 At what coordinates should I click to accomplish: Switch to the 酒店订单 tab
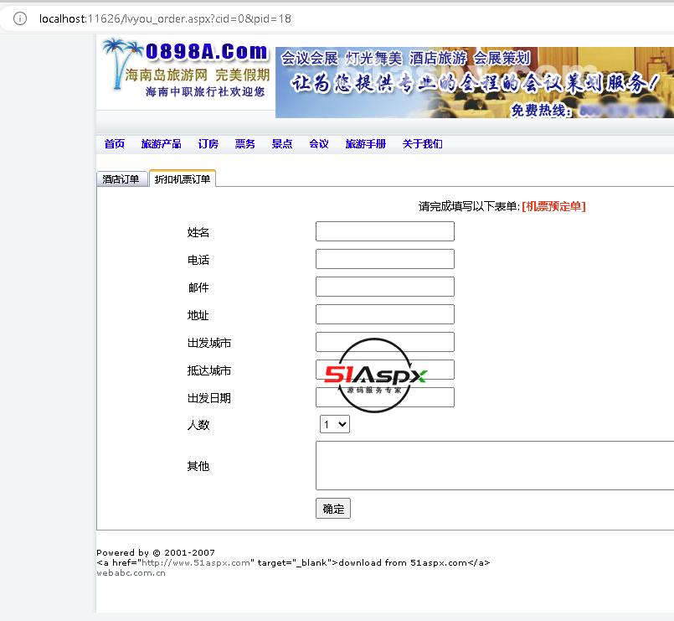[x=122, y=179]
